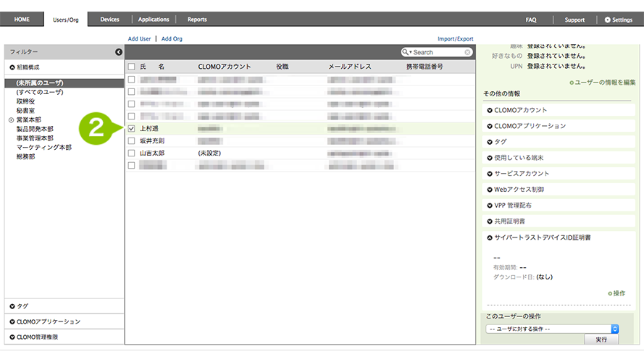
Task: Sort by 氏名 column header
Action: point(152,67)
